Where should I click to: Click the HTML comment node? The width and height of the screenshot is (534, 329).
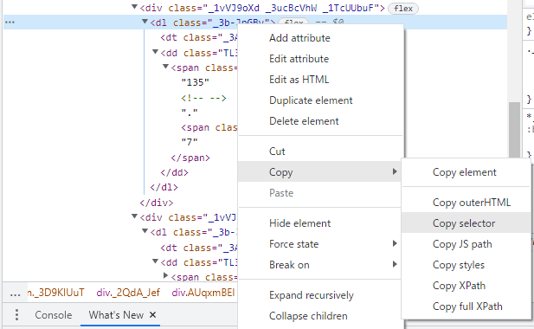click(203, 98)
